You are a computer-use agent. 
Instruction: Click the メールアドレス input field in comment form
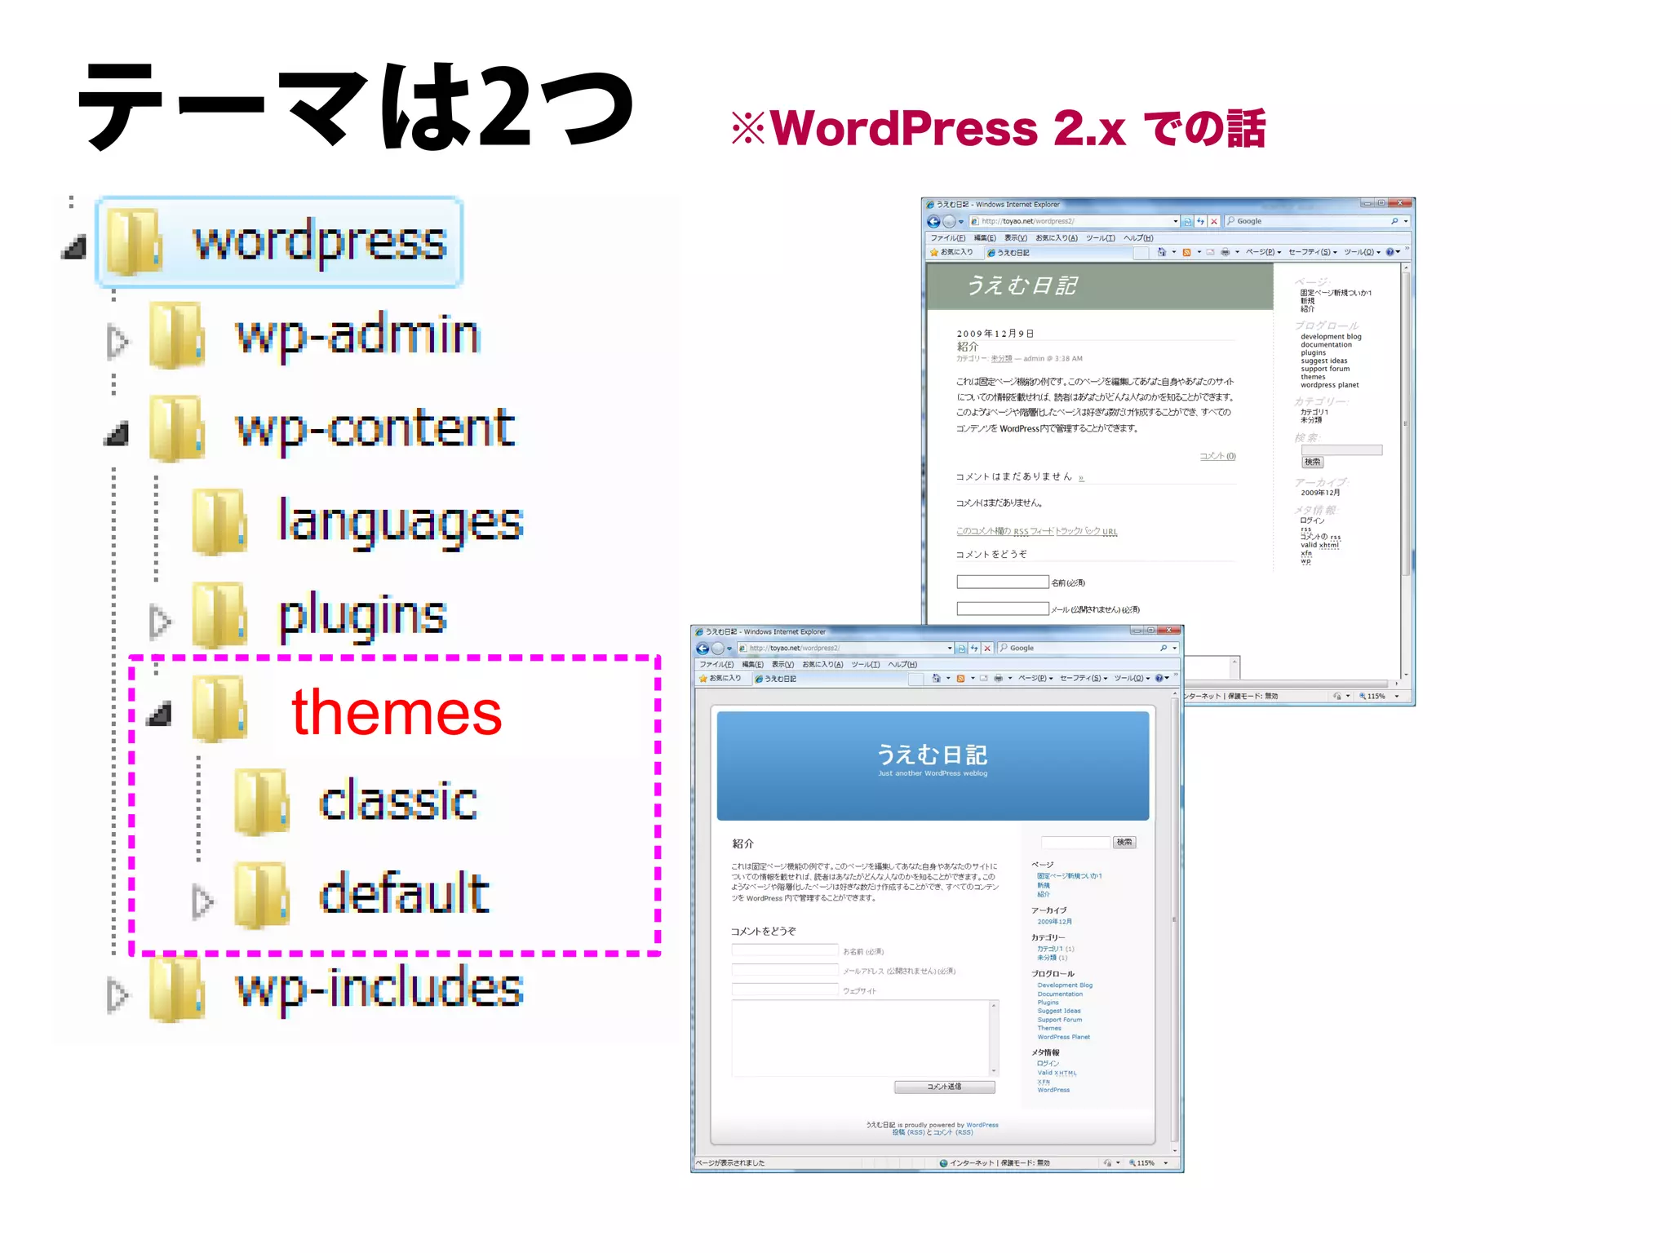pyautogui.click(x=785, y=970)
